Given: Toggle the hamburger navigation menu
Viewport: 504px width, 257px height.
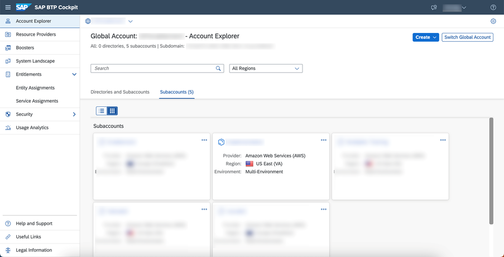Looking at the screenshot, I should point(8,7).
